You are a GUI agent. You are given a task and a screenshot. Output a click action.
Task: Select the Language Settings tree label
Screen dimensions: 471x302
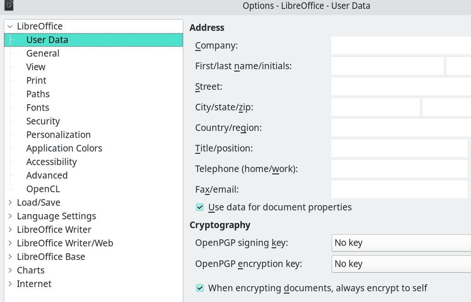tap(56, 216)
